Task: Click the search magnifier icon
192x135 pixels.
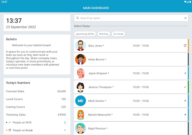Action: coord(78,18)
